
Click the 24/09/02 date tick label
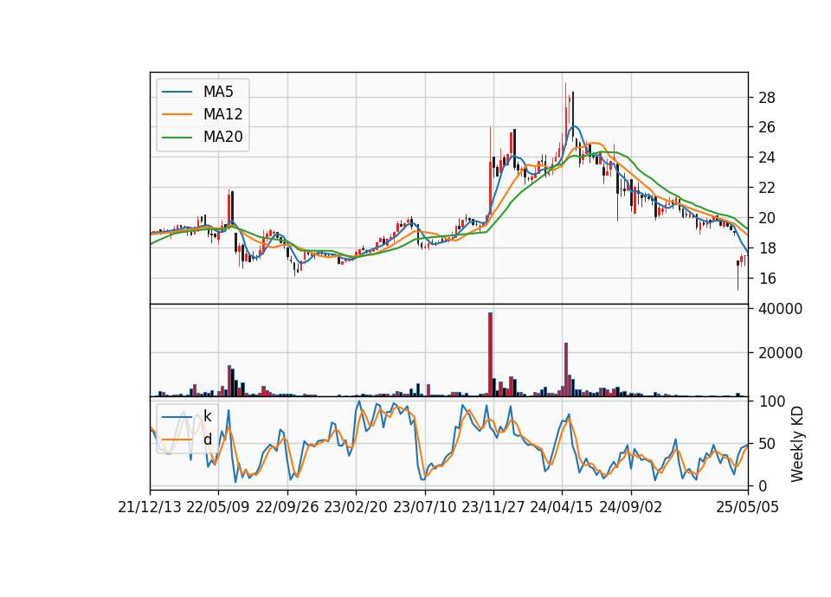(631, 508)
